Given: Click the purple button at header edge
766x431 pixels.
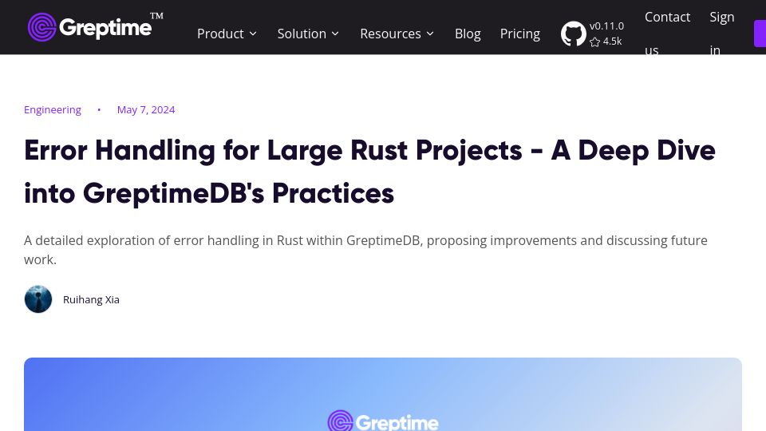Looking at the screenshot, I should [x=760, y=34].
